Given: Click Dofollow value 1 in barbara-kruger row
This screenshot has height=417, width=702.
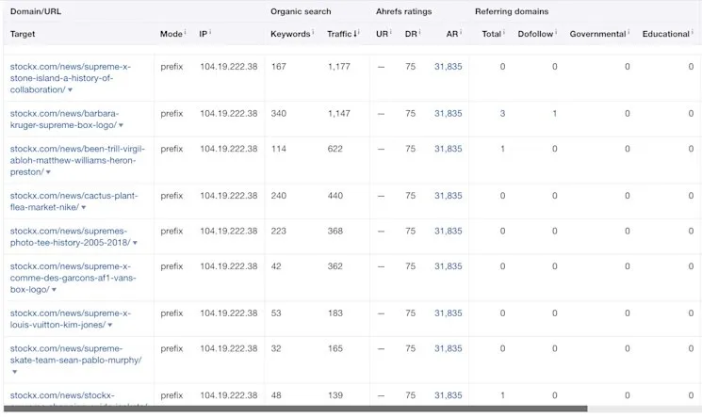Looking at the screenshot, I should [554, 113].
